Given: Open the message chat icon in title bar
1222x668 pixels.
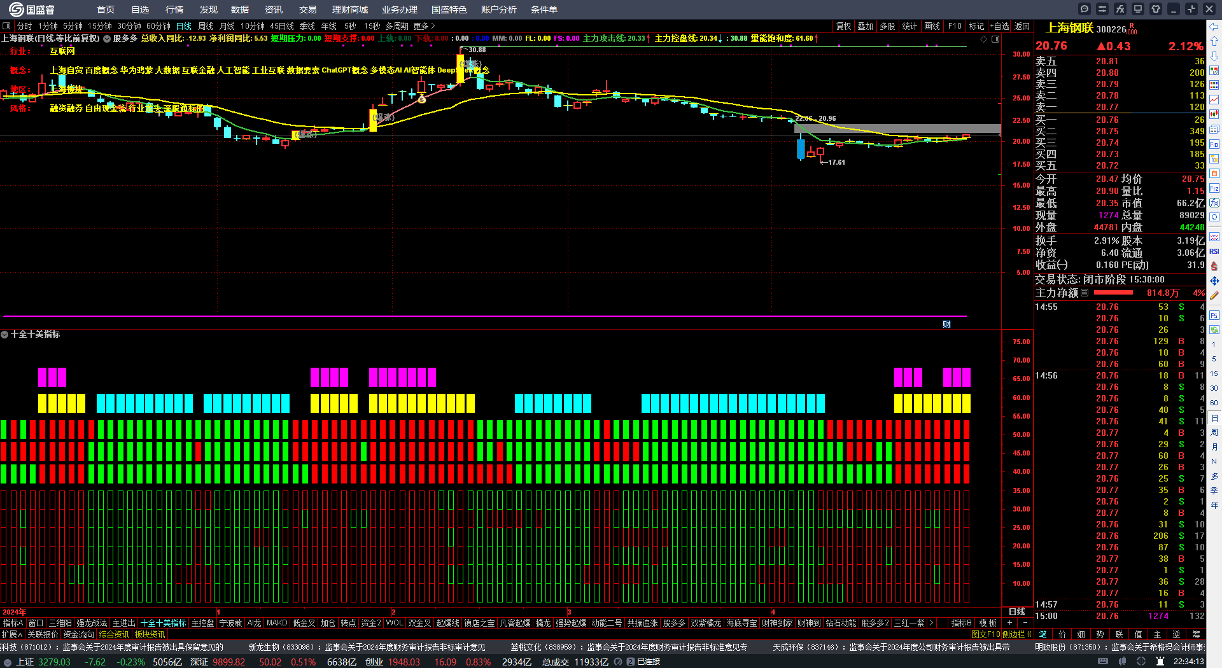Looking at the screenshot, I should coord(1085,9).
